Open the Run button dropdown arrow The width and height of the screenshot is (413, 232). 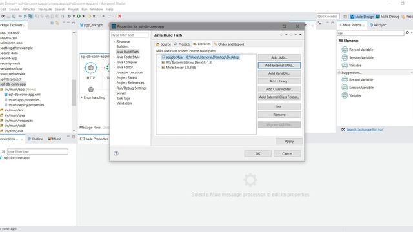(83, 16)
